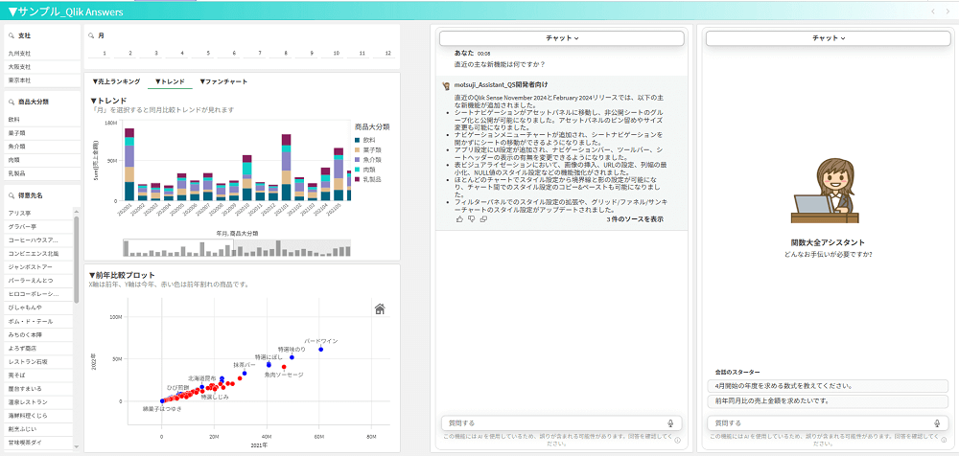Click the thumbs down feedback icon
The height and width of the screenshot is (456, 959).
(x=472, y=219)
